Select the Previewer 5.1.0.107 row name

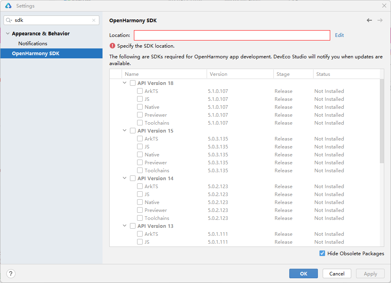(156, 115)
